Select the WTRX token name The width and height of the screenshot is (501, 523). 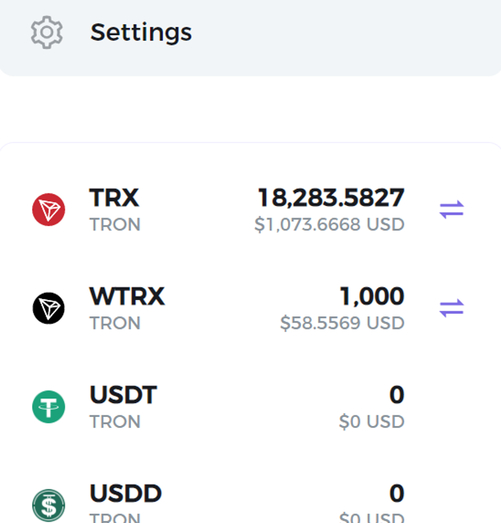click(127, 296)
